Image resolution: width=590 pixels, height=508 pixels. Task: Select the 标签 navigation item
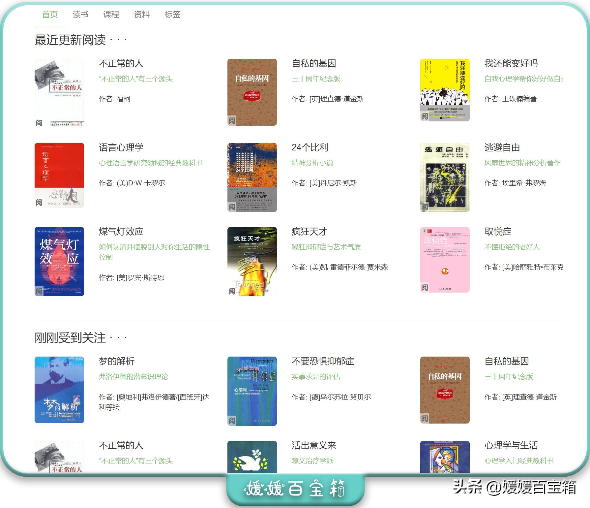[x=173, y=15]
